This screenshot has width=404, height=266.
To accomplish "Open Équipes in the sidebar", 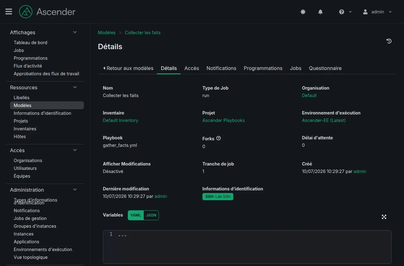I will click(22, 176).
